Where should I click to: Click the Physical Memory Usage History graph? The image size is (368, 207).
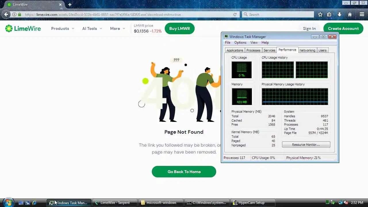(x=295, y=96)
